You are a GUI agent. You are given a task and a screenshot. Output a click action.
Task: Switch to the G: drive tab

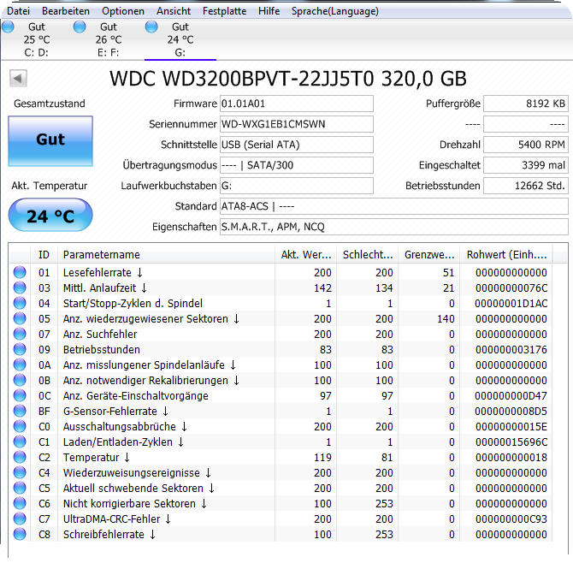(180, 39)
